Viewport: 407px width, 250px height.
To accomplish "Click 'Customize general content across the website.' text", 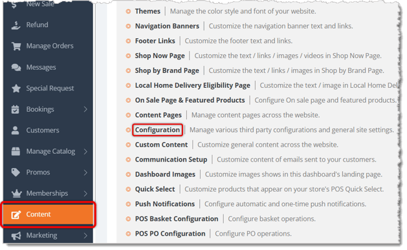I will 268,145.
